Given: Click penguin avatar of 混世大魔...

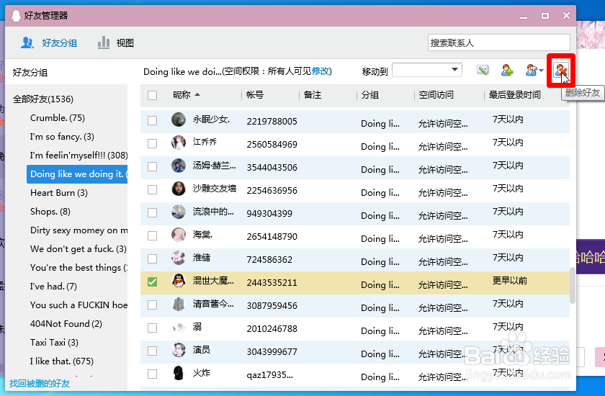Looking at the screenshot, I should [x=179, y=281].
